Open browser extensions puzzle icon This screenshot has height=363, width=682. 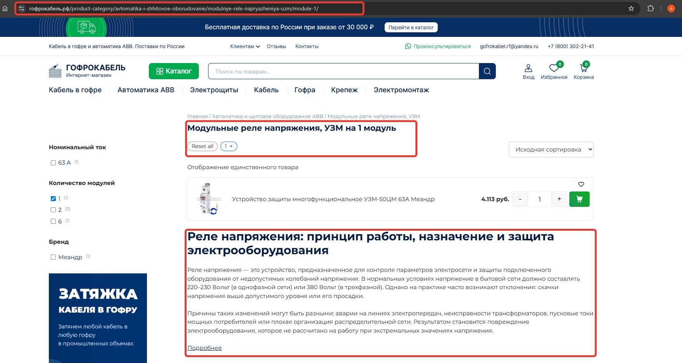pos(650,8)
